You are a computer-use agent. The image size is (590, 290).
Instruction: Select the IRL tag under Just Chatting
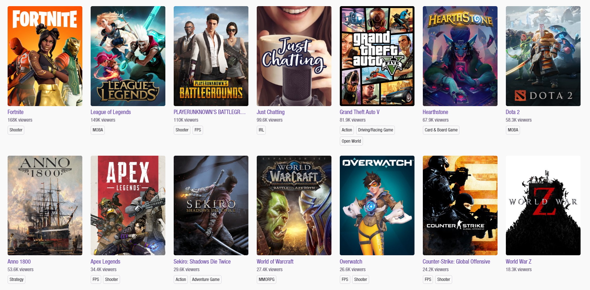pyautogui.click(x=261, y=130)
